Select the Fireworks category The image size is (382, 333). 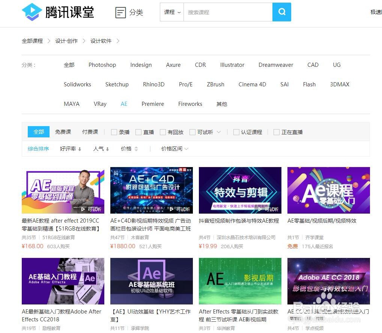190,104
